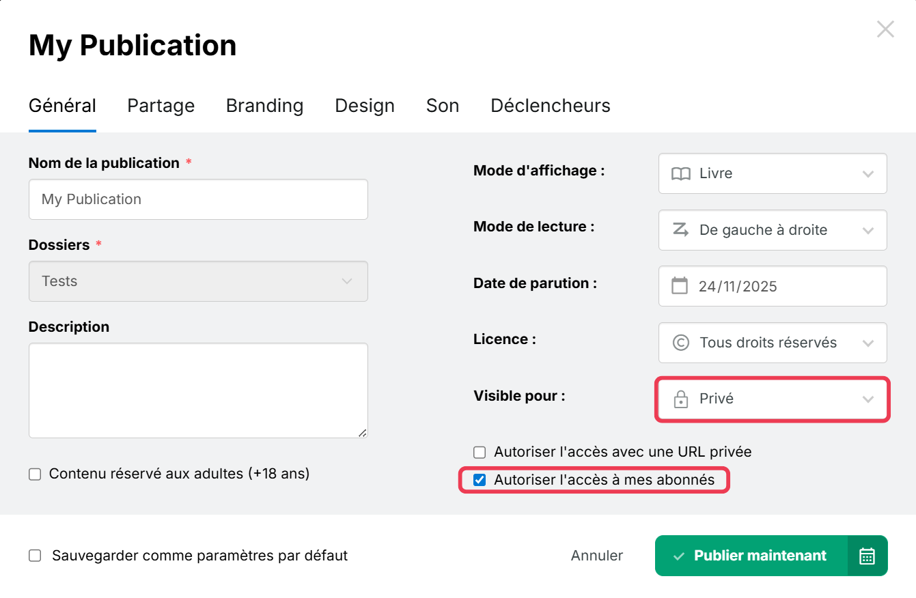This screenshot has width=916, height=598.
Task: Click the book icon in Mode d'affichage
Action: (x=680, y=173)
